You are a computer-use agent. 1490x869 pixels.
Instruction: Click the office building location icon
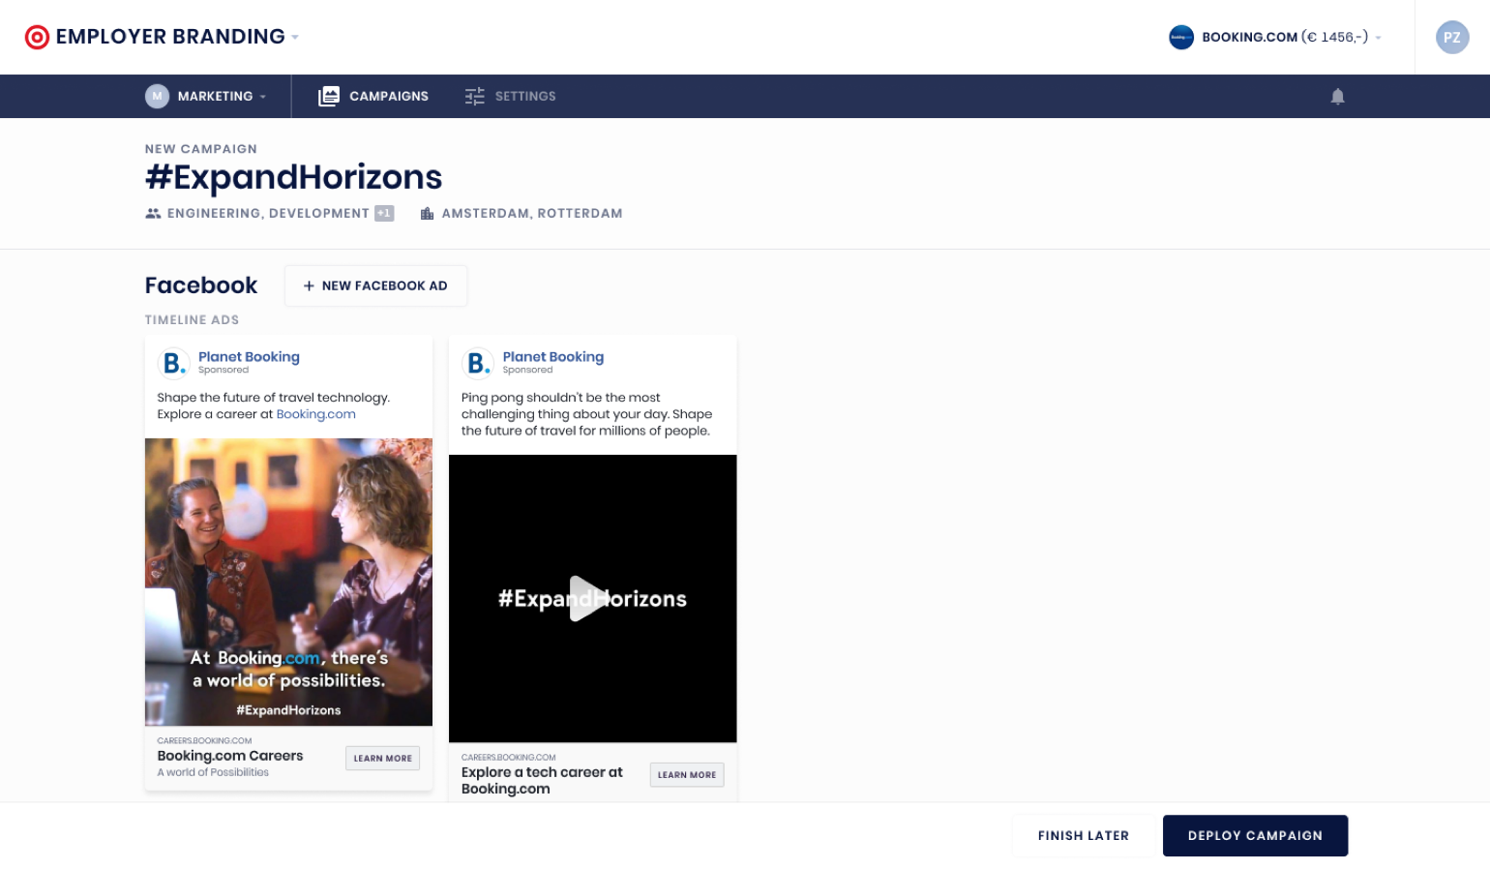click(x=427, y=213)
